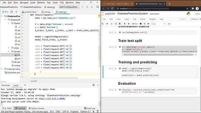Restart the kernel with circular arrow
Screen dimensions: 201x113
tap(144, 24)
